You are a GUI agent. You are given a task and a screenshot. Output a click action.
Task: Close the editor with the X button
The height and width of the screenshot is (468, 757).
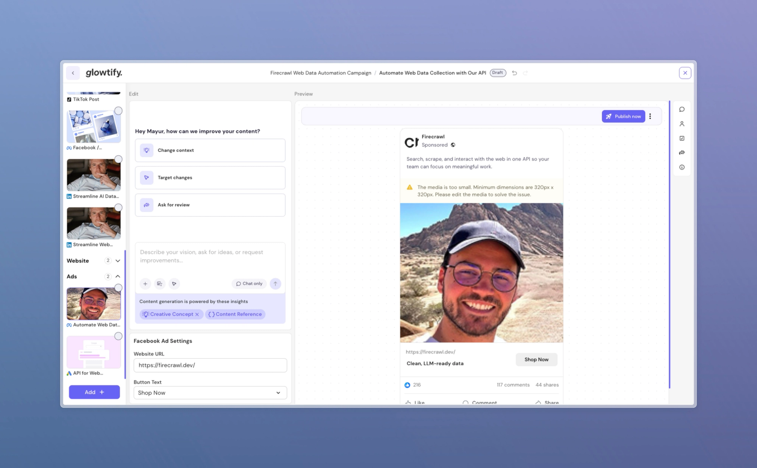[685, 73]
